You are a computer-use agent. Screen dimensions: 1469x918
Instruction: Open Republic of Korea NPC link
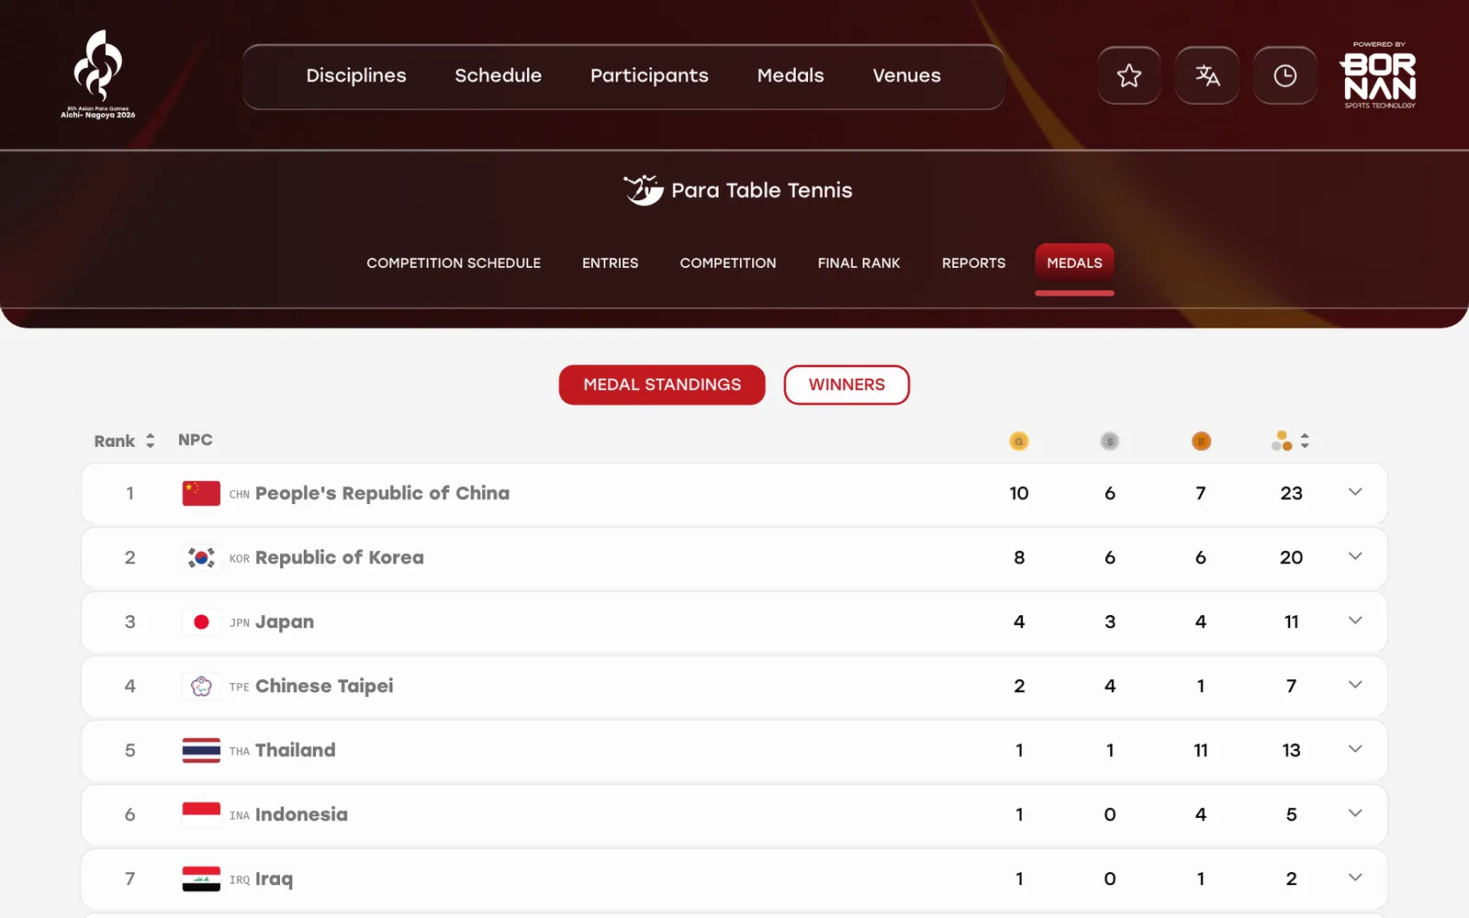point(339,557)
